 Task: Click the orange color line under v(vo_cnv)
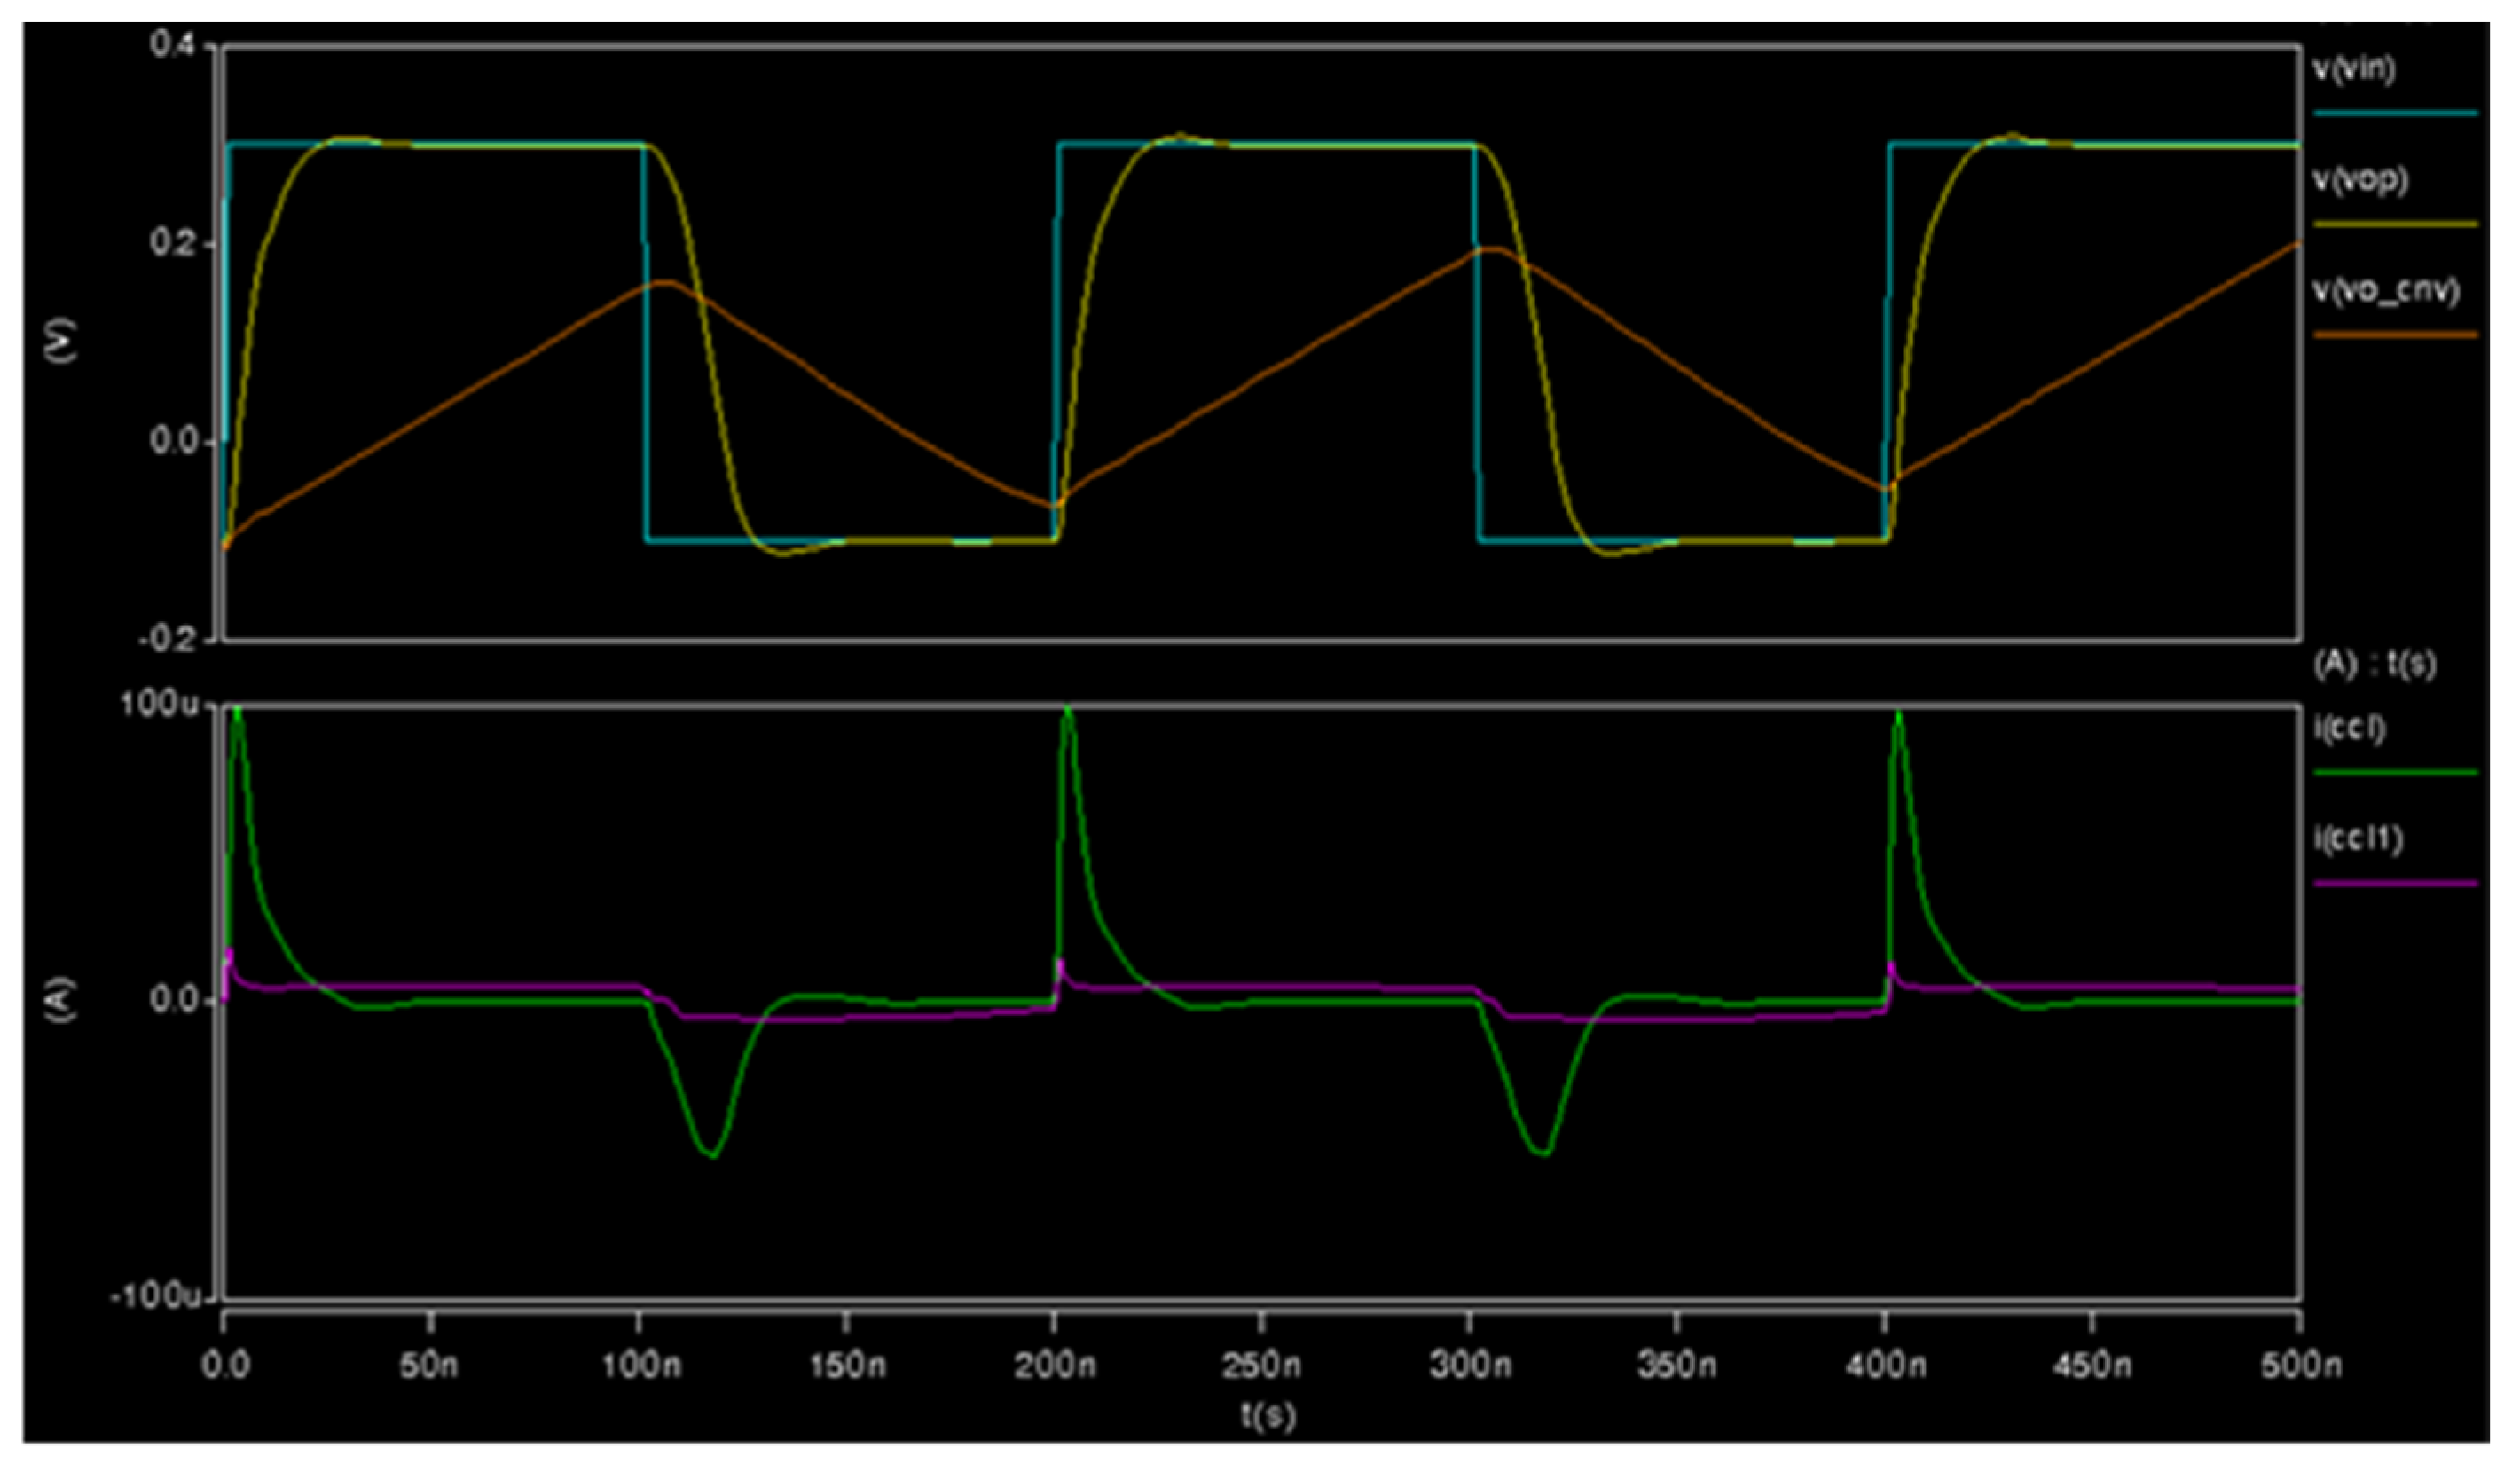(x=2396, y=334)
